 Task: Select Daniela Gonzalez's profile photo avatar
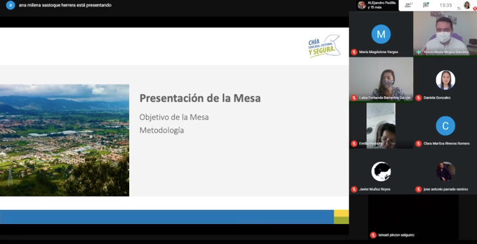445,80
